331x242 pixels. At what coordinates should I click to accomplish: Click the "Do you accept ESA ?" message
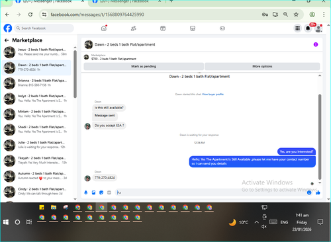click(x=109, y=126)
